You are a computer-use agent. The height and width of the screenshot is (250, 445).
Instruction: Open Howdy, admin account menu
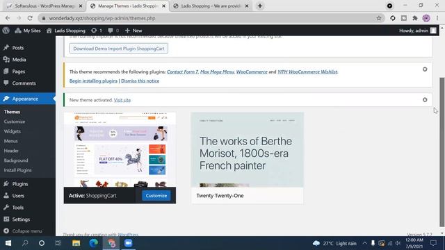point(417,31)
